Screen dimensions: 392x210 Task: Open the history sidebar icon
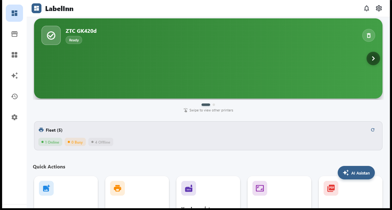click(x=14, y=96)
